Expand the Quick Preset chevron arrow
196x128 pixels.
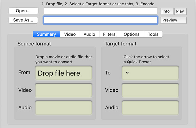[127, 73]
